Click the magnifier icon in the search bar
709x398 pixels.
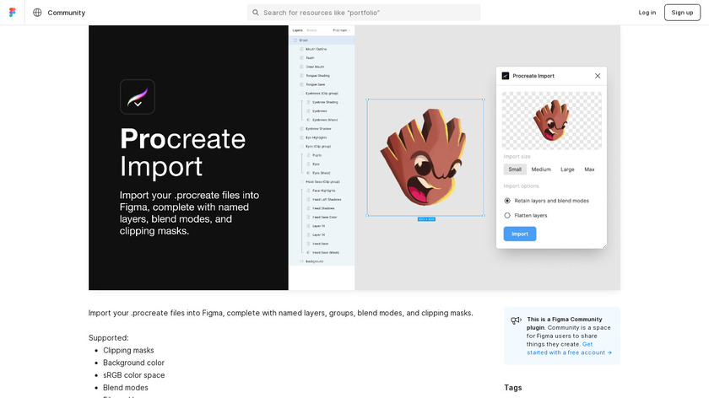point(256,13)
